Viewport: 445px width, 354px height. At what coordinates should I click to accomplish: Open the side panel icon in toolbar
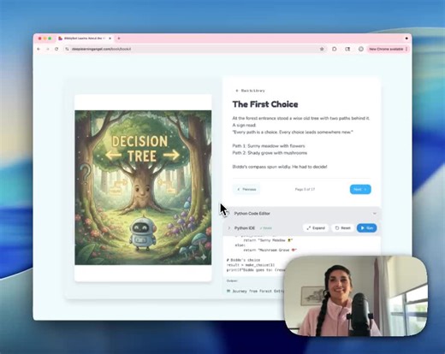click(347, 49)
